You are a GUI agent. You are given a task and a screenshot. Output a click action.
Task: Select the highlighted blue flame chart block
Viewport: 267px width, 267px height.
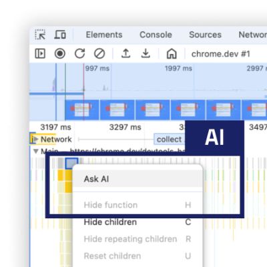coord(71,163)
